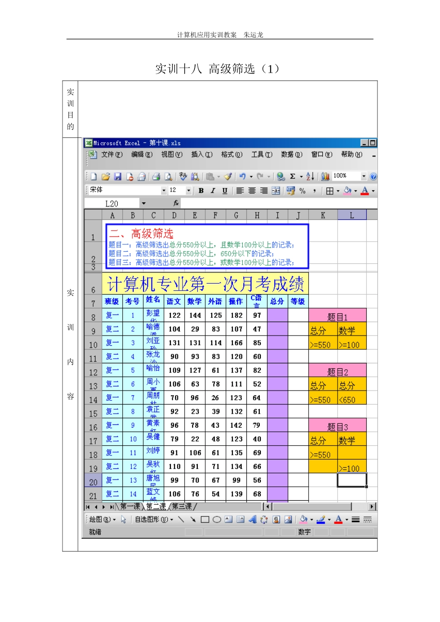
Task: Open the Borders dropdown arrow
Action: click(x=338, y=191)
